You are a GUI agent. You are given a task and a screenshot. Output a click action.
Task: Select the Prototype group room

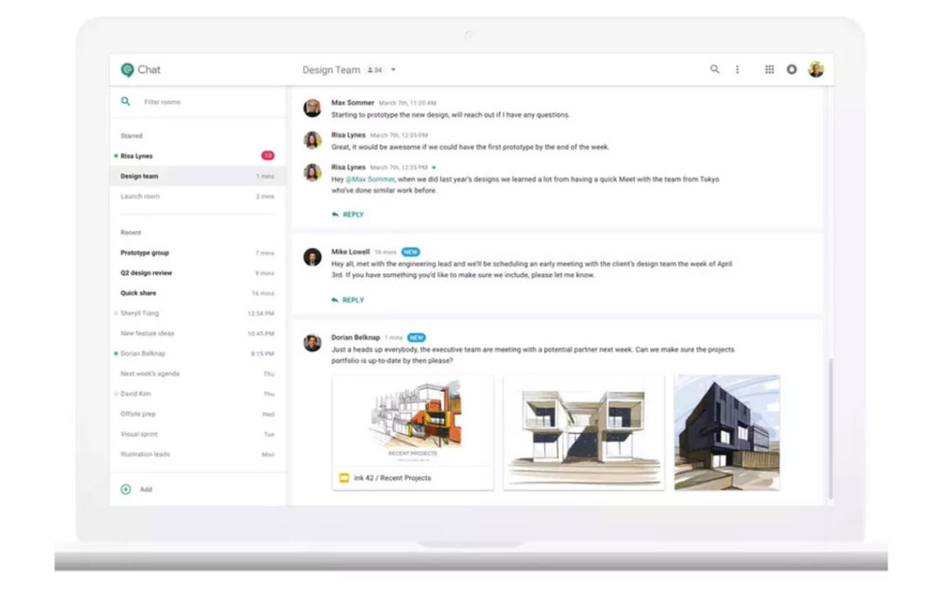[x=145, y=252]
